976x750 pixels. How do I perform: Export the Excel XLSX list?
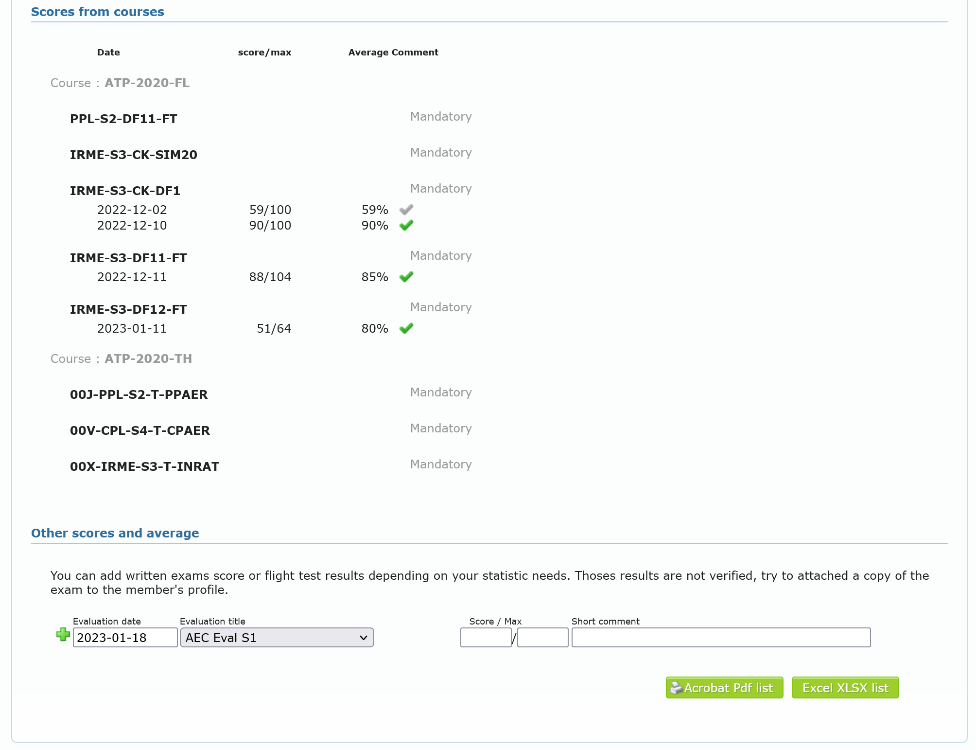click(x=845, y=688)
